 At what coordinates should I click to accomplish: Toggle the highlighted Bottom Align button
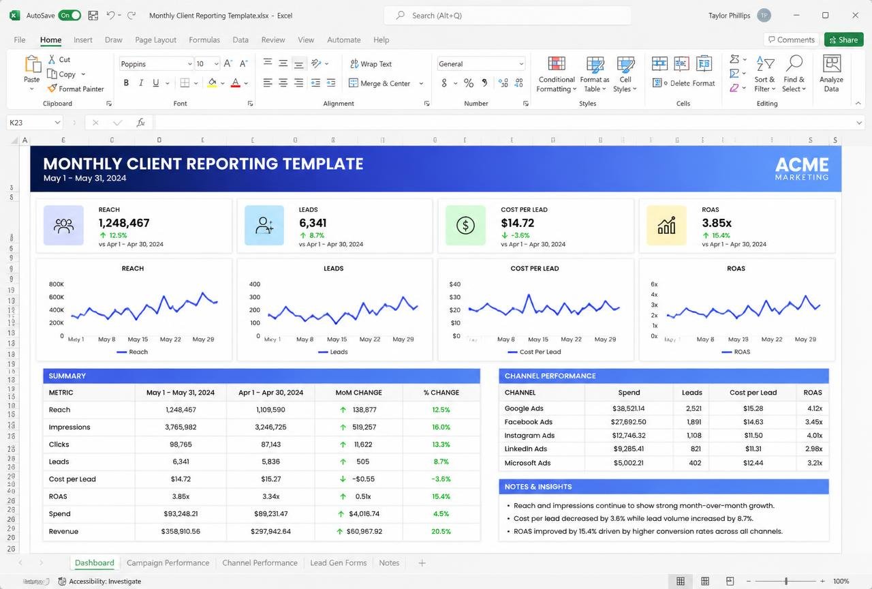298,63
